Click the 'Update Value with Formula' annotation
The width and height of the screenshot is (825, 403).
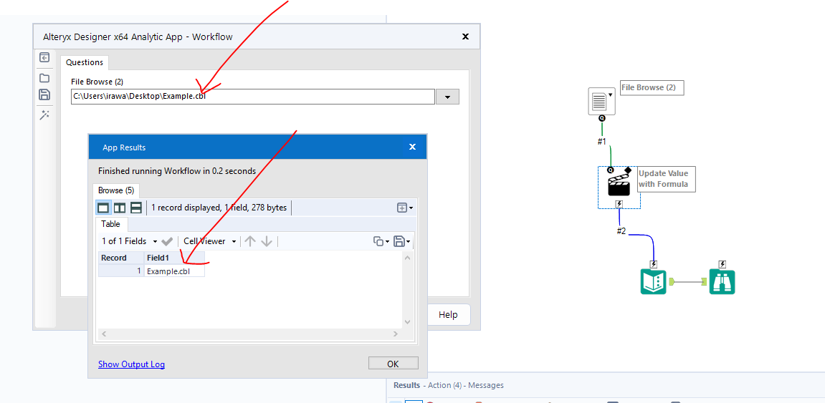[666, 179]
